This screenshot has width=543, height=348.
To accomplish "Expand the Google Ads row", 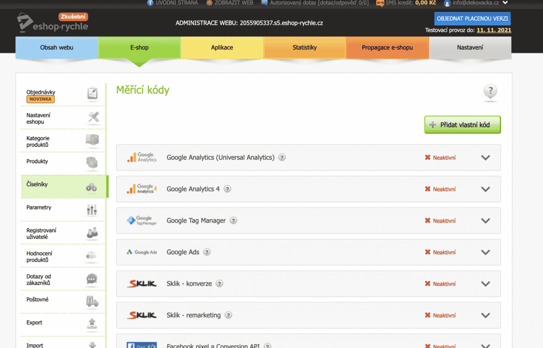I will pyautogui.click(x=486, y=252).
